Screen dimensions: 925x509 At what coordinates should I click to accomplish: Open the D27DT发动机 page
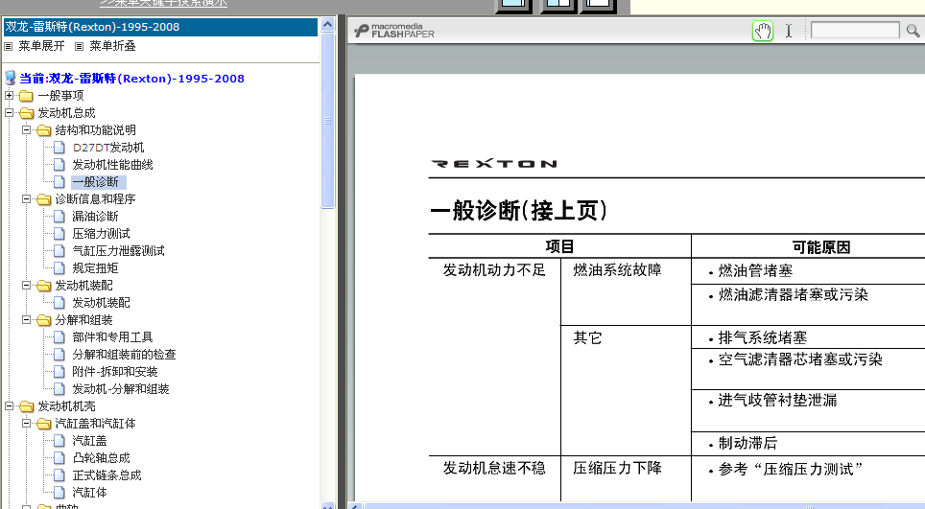pyautogui.click(x=108, y=148)
